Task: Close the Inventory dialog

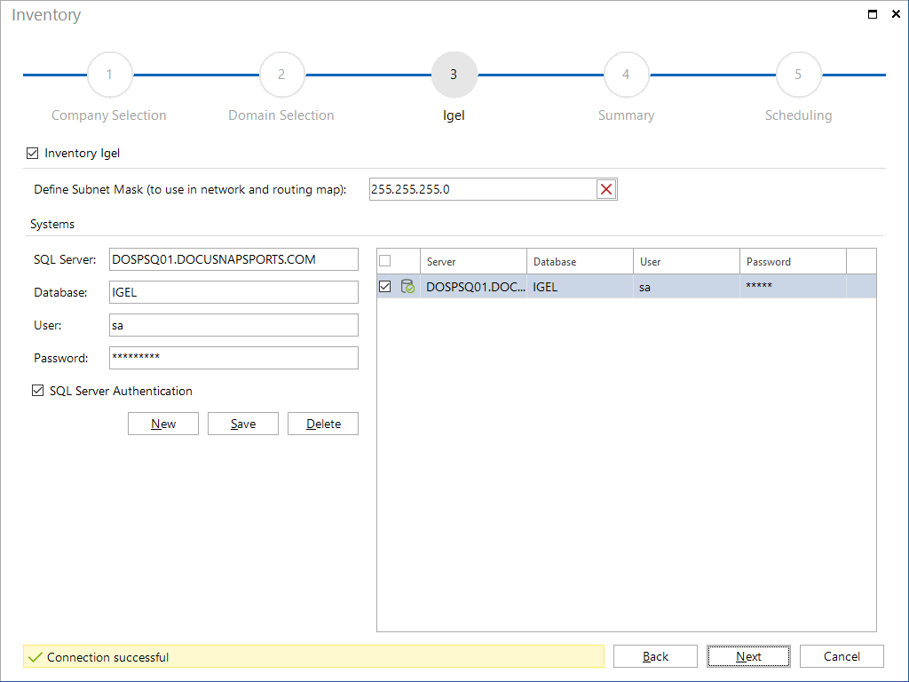Action: tap(896, 14)
